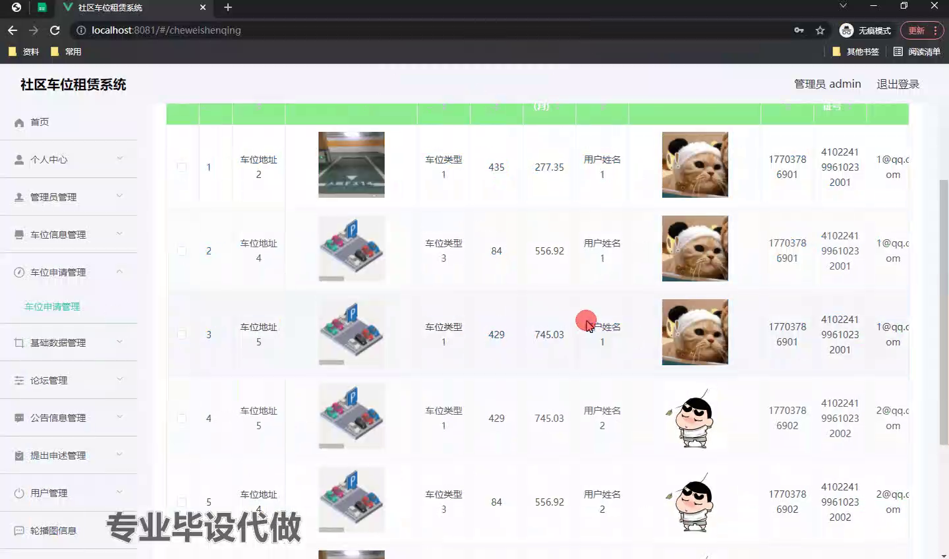Click the 435 value in row 1
The width and height of the screenshot is (949, 559).
(496, 167)
